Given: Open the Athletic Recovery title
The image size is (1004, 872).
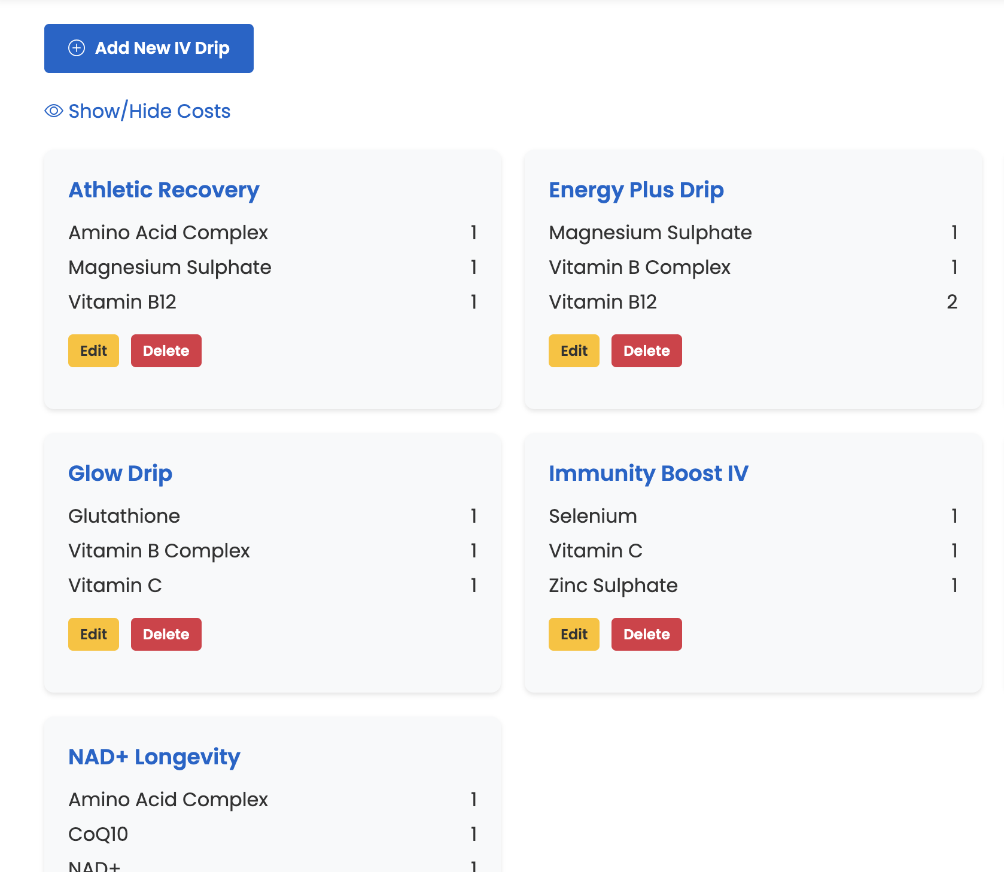Looking at the screenshot, I should pyautogui.click(x=164, y=190).
